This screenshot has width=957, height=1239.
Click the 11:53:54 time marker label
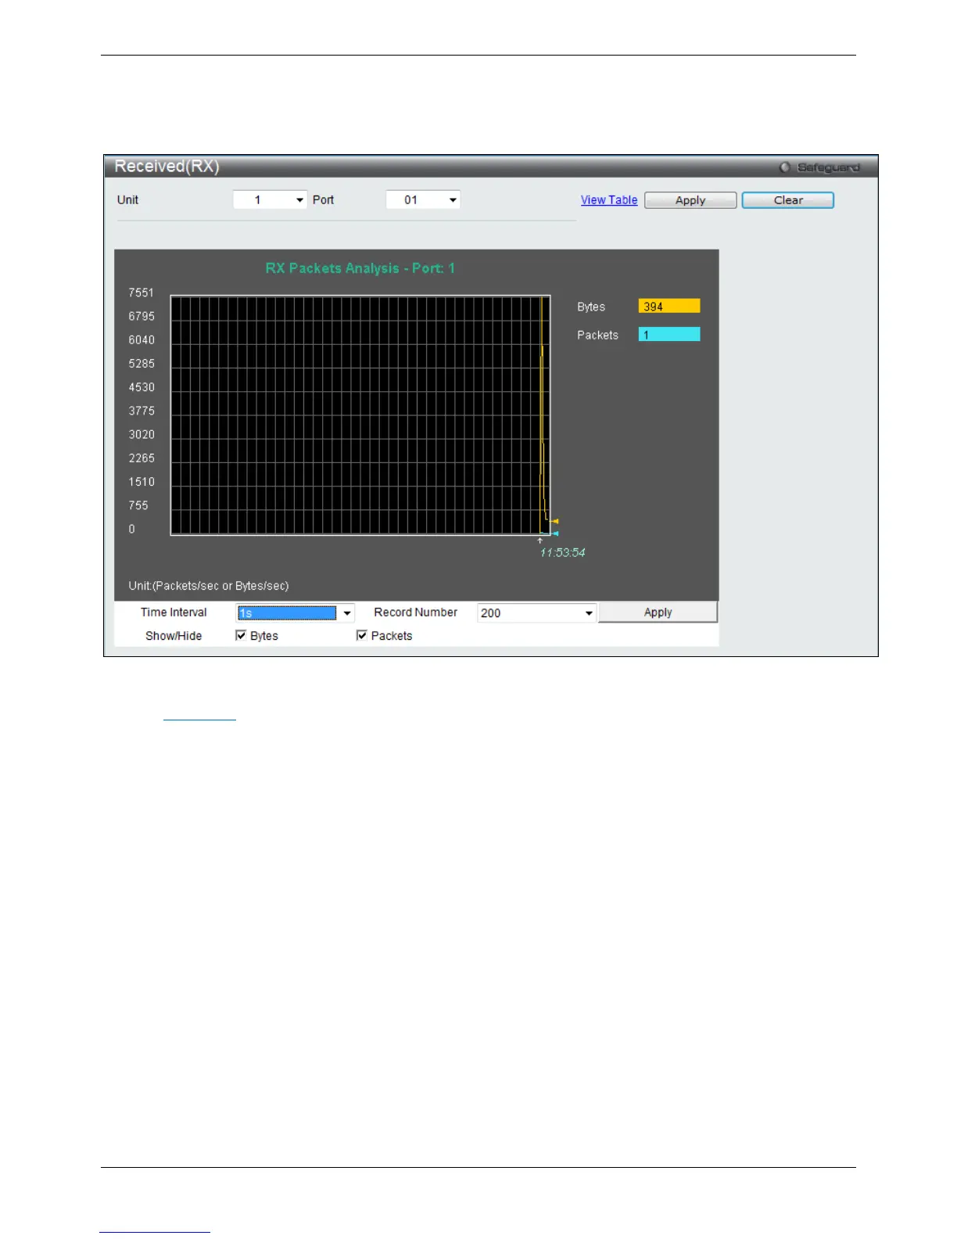coord(563,553)
